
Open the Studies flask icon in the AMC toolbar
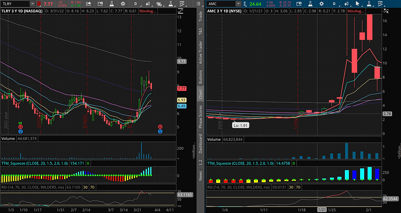tap(310, 4)
